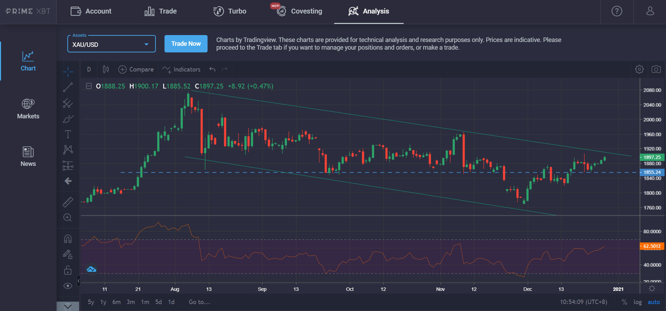Open the pattern drawing tools
The width and height of the screenshot is (666, 311).
point(68,150)
